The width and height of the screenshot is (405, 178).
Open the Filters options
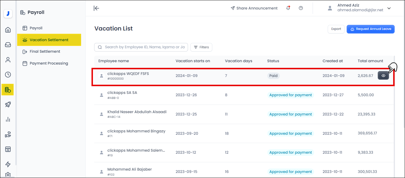(x=201, y=47)
